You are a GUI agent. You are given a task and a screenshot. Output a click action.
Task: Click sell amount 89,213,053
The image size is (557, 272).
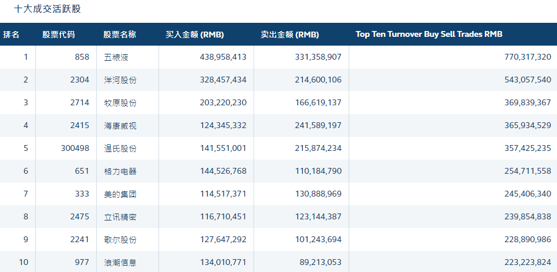pos(321,262)
